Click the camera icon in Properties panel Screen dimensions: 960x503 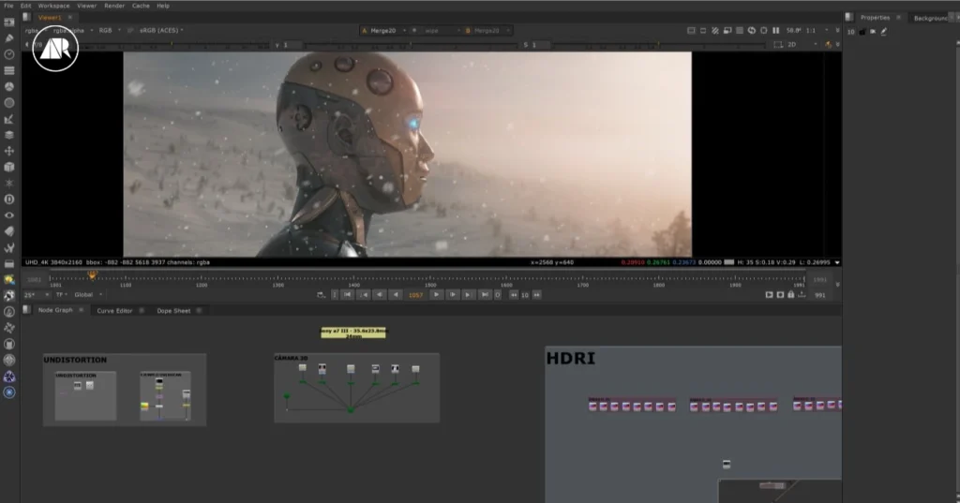[873, 31]
